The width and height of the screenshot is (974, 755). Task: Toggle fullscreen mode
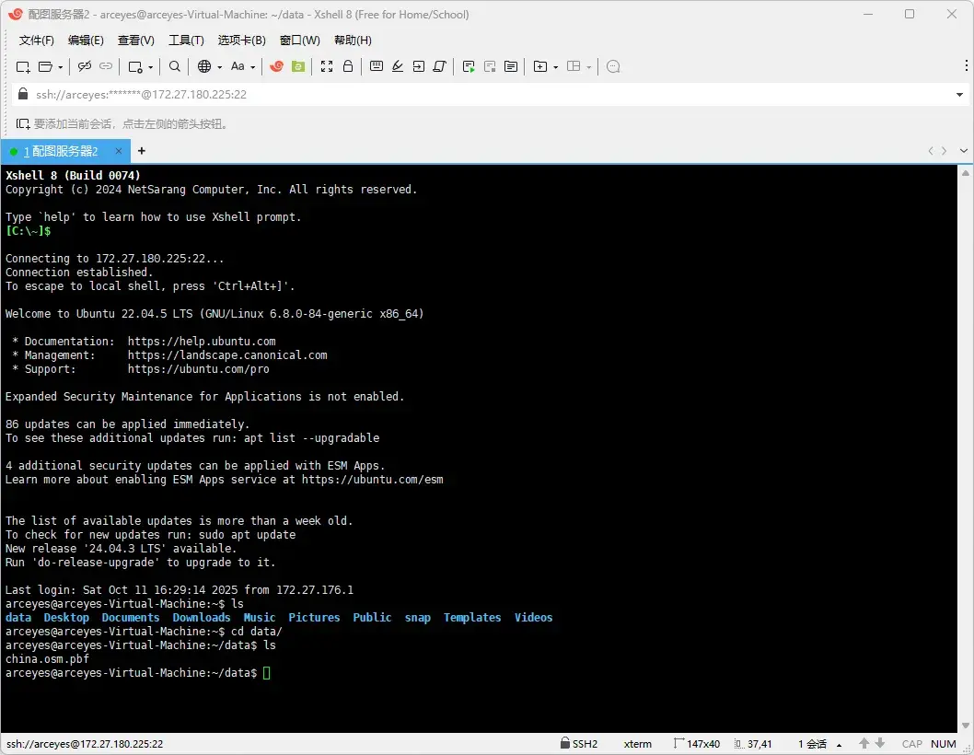327,66
